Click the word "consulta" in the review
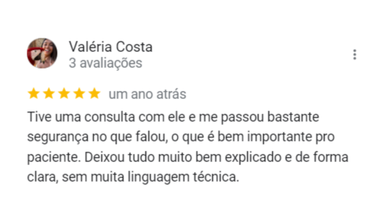 tap(109, 117)
